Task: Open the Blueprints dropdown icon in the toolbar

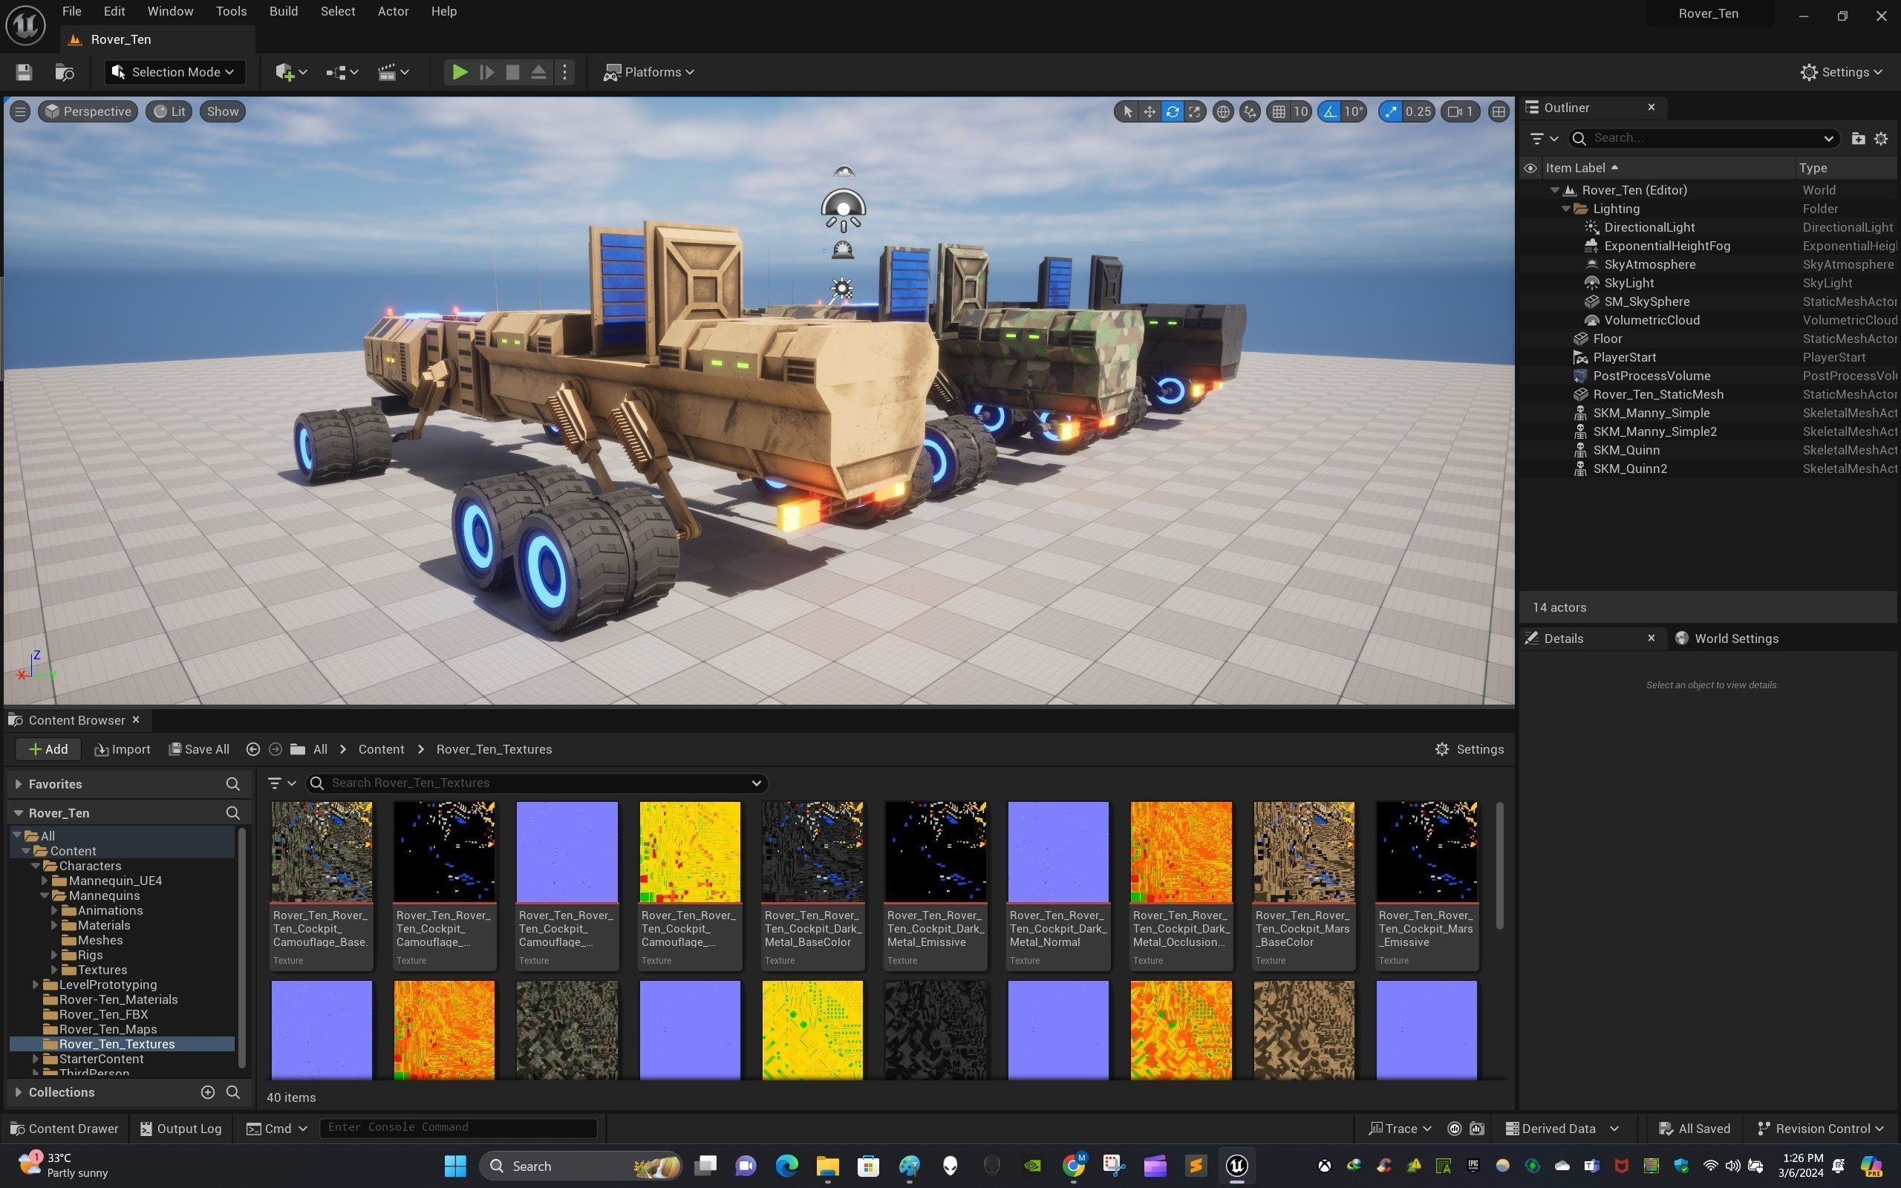Action: [342, 72]
